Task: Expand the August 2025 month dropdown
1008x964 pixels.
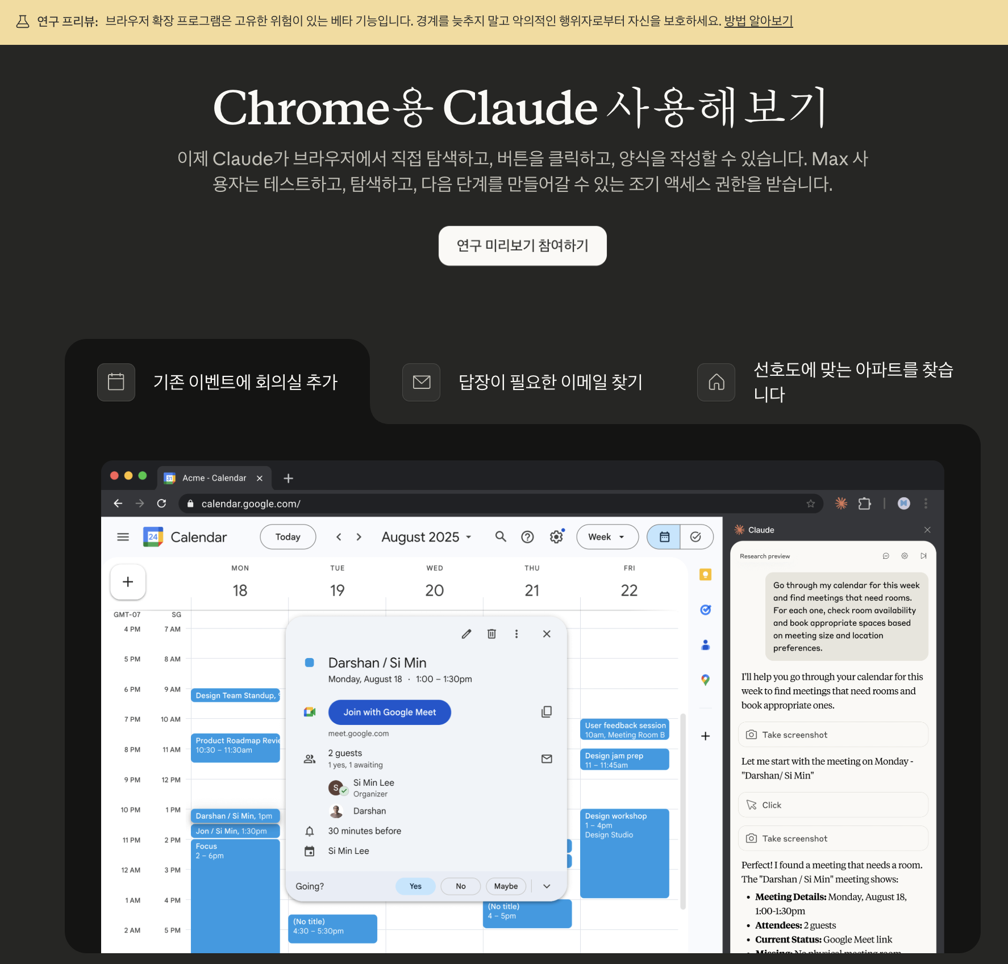Action: click(x=427, y=537)
